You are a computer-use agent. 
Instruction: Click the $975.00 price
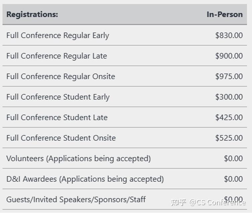tap(229, 76)
